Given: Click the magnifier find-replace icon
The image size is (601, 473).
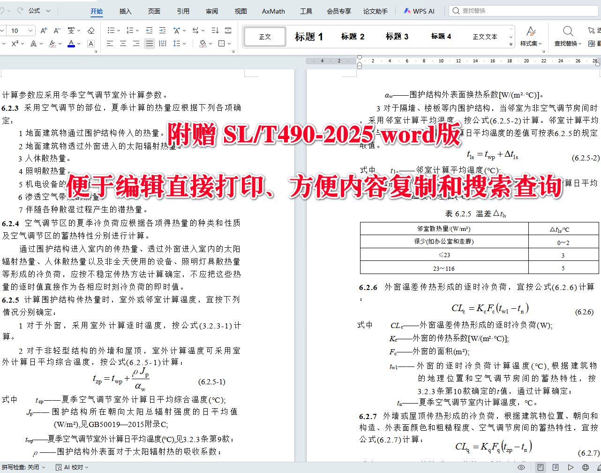Looking at the screenshot, I should [568, 31].
